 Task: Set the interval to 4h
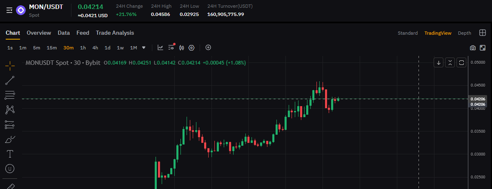[95, 48]
